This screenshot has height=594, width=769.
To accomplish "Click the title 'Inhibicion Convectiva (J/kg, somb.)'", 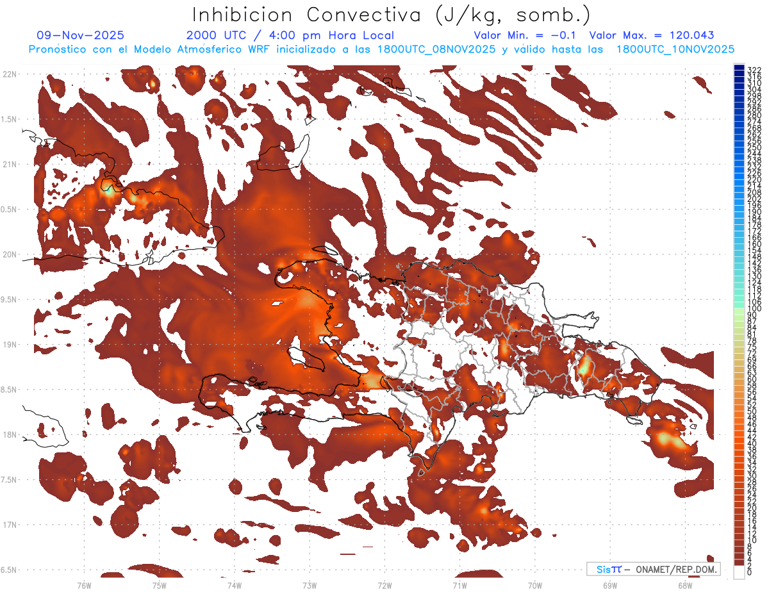I will pos(392,15).
